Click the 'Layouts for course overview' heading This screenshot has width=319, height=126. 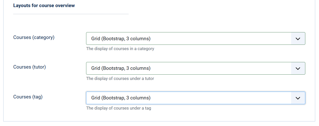tap(44, 6)
